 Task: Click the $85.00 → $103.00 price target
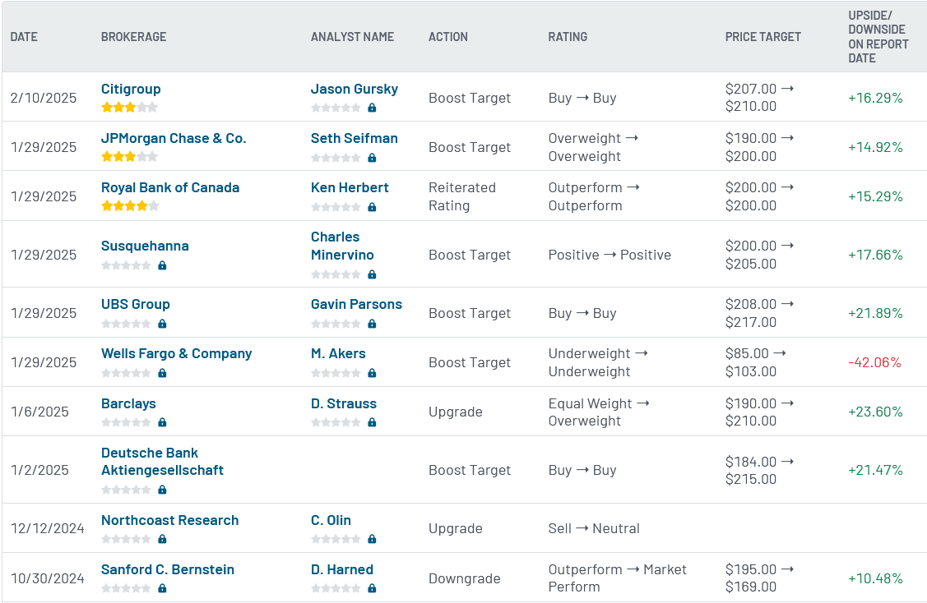point(756,362)
